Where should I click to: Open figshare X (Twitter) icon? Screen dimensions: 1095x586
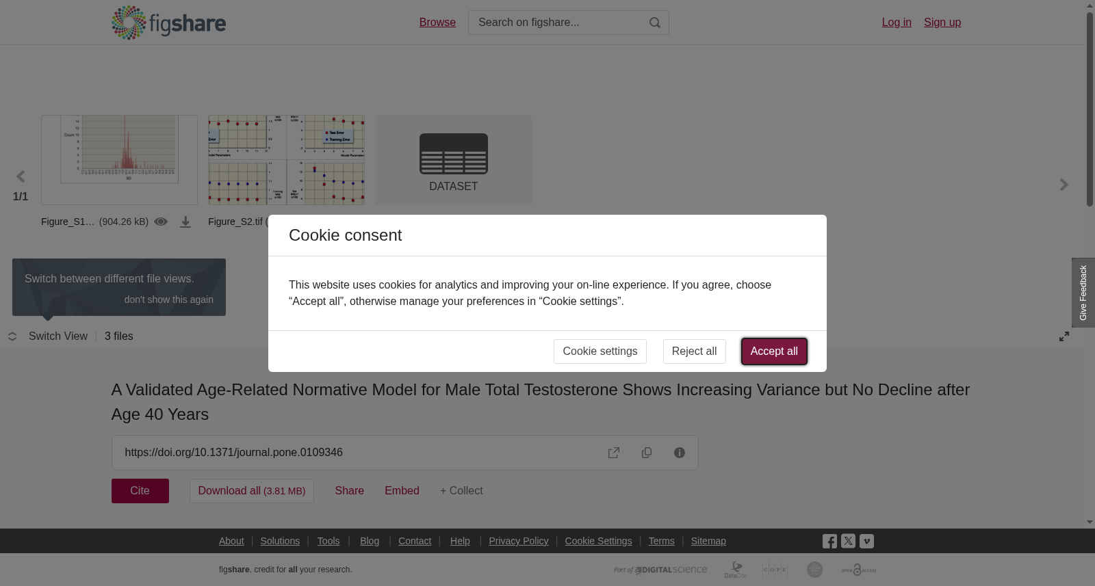(x=848, y=541)
